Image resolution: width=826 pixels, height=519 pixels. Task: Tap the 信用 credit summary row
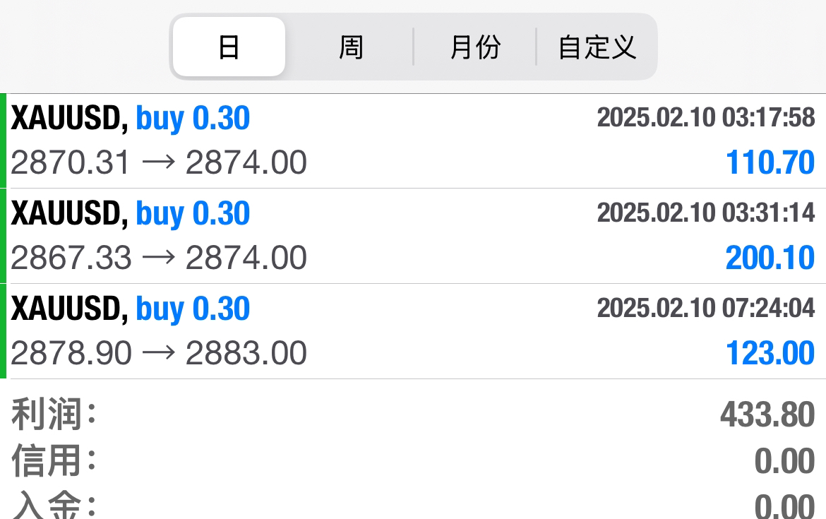413,460
